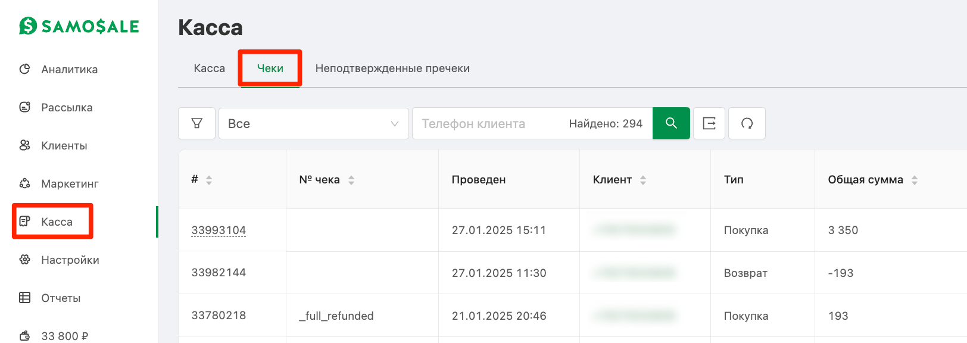Open receipt 33993104 link

pyautogui.click(x=219, y=230)
